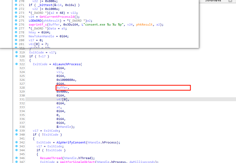Toggle breakpoint dot on line 322
The image size is (236, 163).
17,64
